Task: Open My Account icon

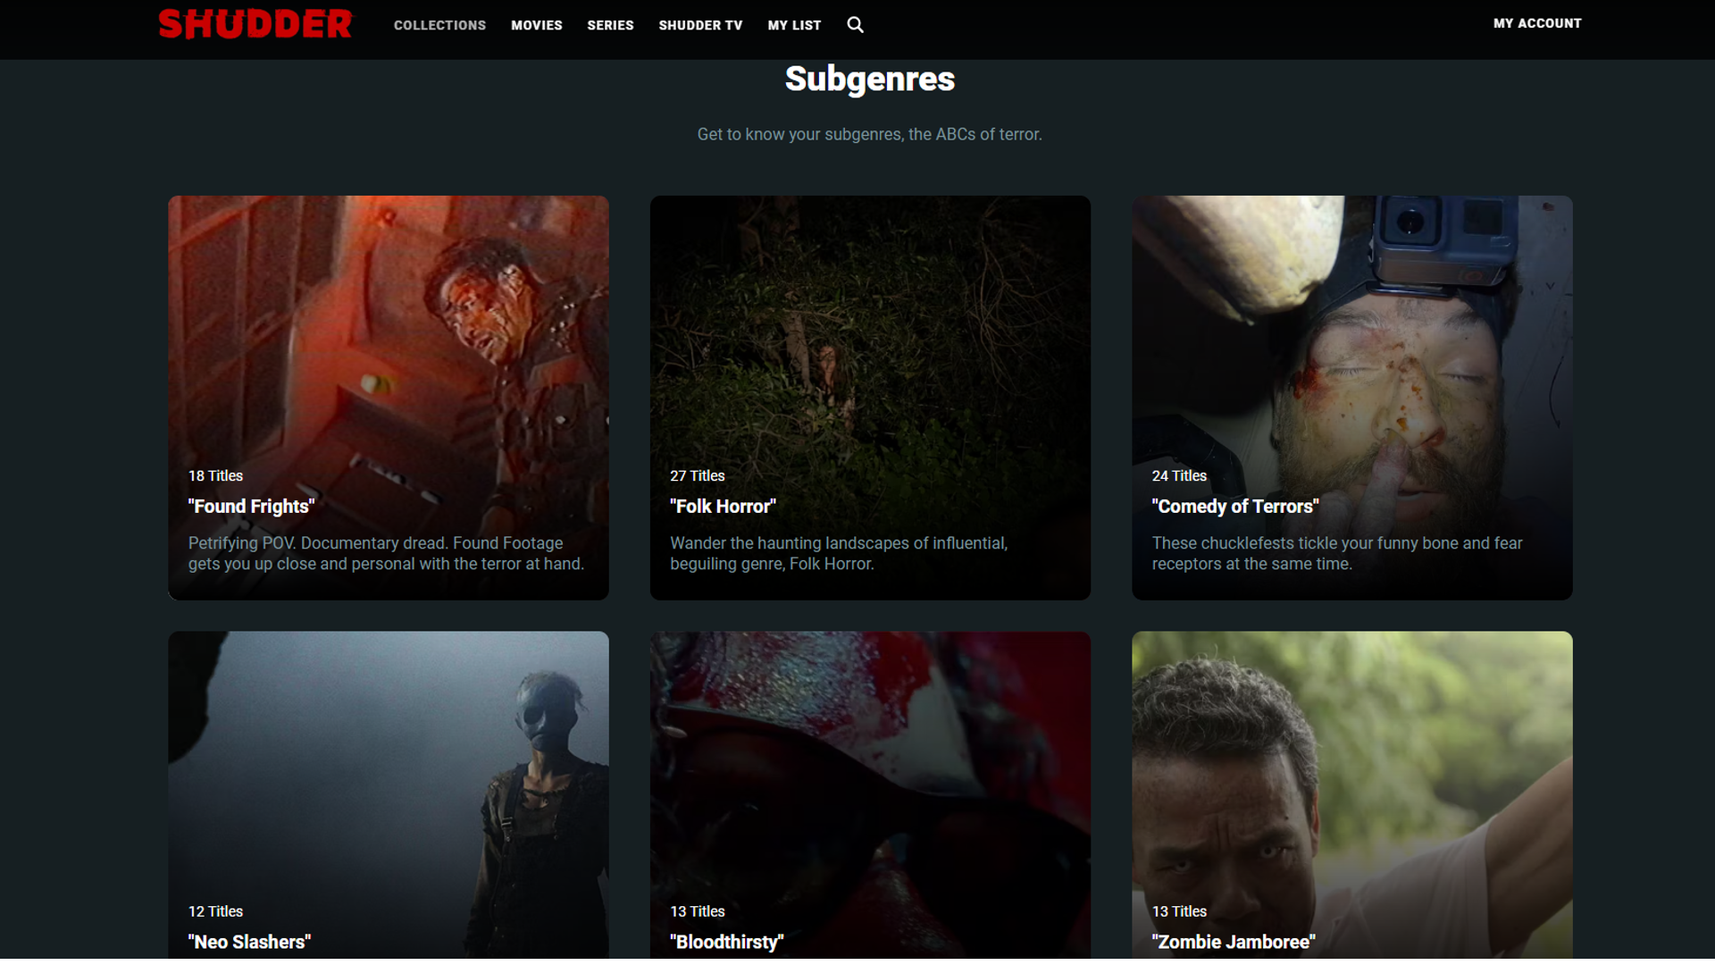Action: [x=1536, y=22]
